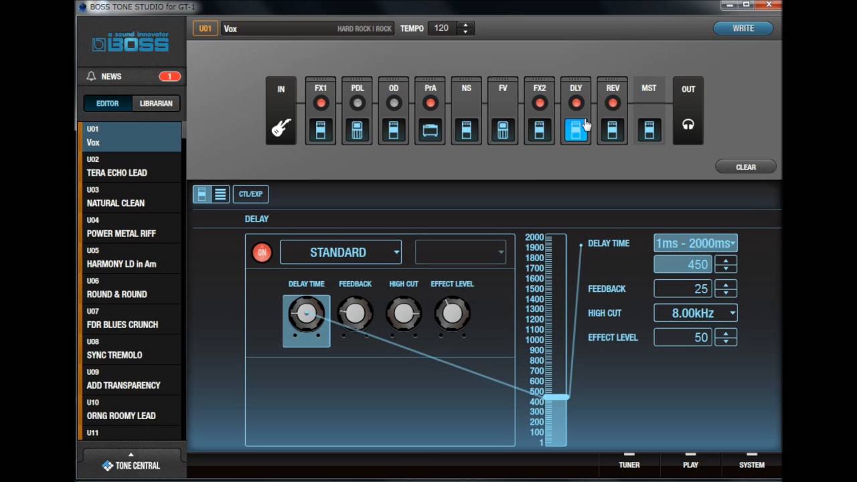Click the patch name field Vox
This screenshot has height=482, width=857.
pos(308,29)
